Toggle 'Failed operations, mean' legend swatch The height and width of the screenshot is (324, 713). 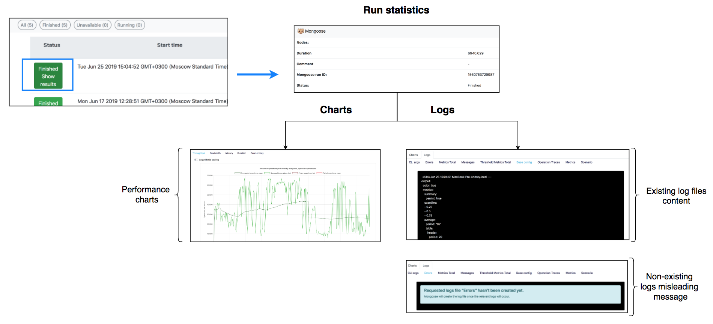[x=319, y=173]
